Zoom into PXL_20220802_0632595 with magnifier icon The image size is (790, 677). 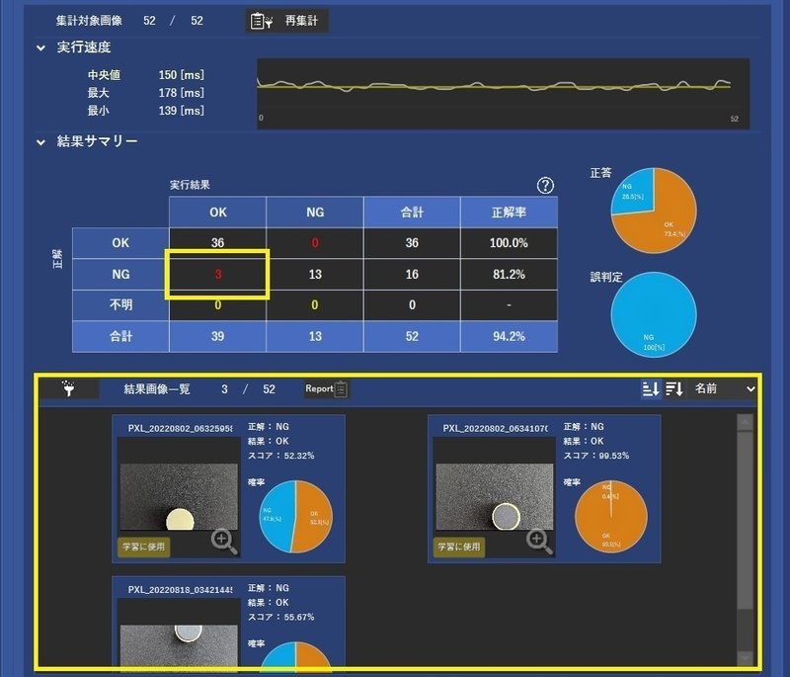click(224, 542)
